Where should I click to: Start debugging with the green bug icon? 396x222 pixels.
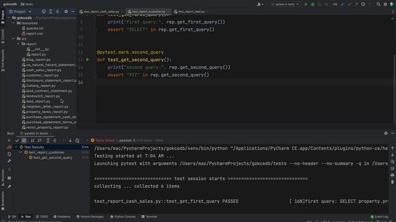click(312, 4)
